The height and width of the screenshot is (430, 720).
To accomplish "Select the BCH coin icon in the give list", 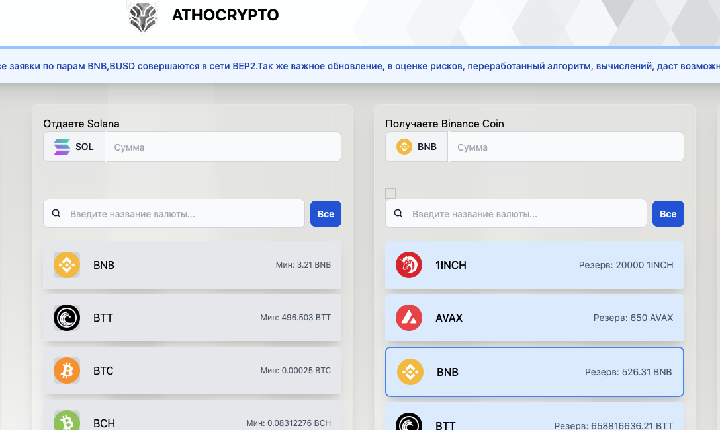I will pos(67,420).
